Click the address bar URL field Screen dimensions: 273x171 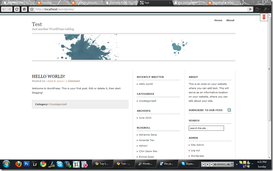(x=141, y=9)
